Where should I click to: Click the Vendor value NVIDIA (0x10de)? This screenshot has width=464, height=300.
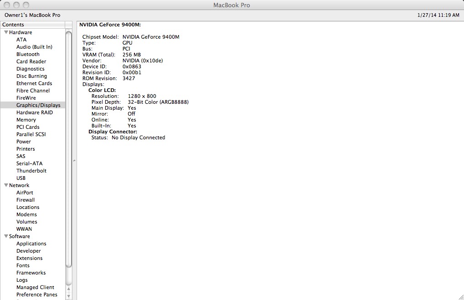(x=143, y=61)
